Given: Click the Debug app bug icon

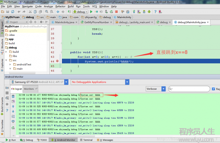Looking at the screenshot, I should tap(96, 12).
